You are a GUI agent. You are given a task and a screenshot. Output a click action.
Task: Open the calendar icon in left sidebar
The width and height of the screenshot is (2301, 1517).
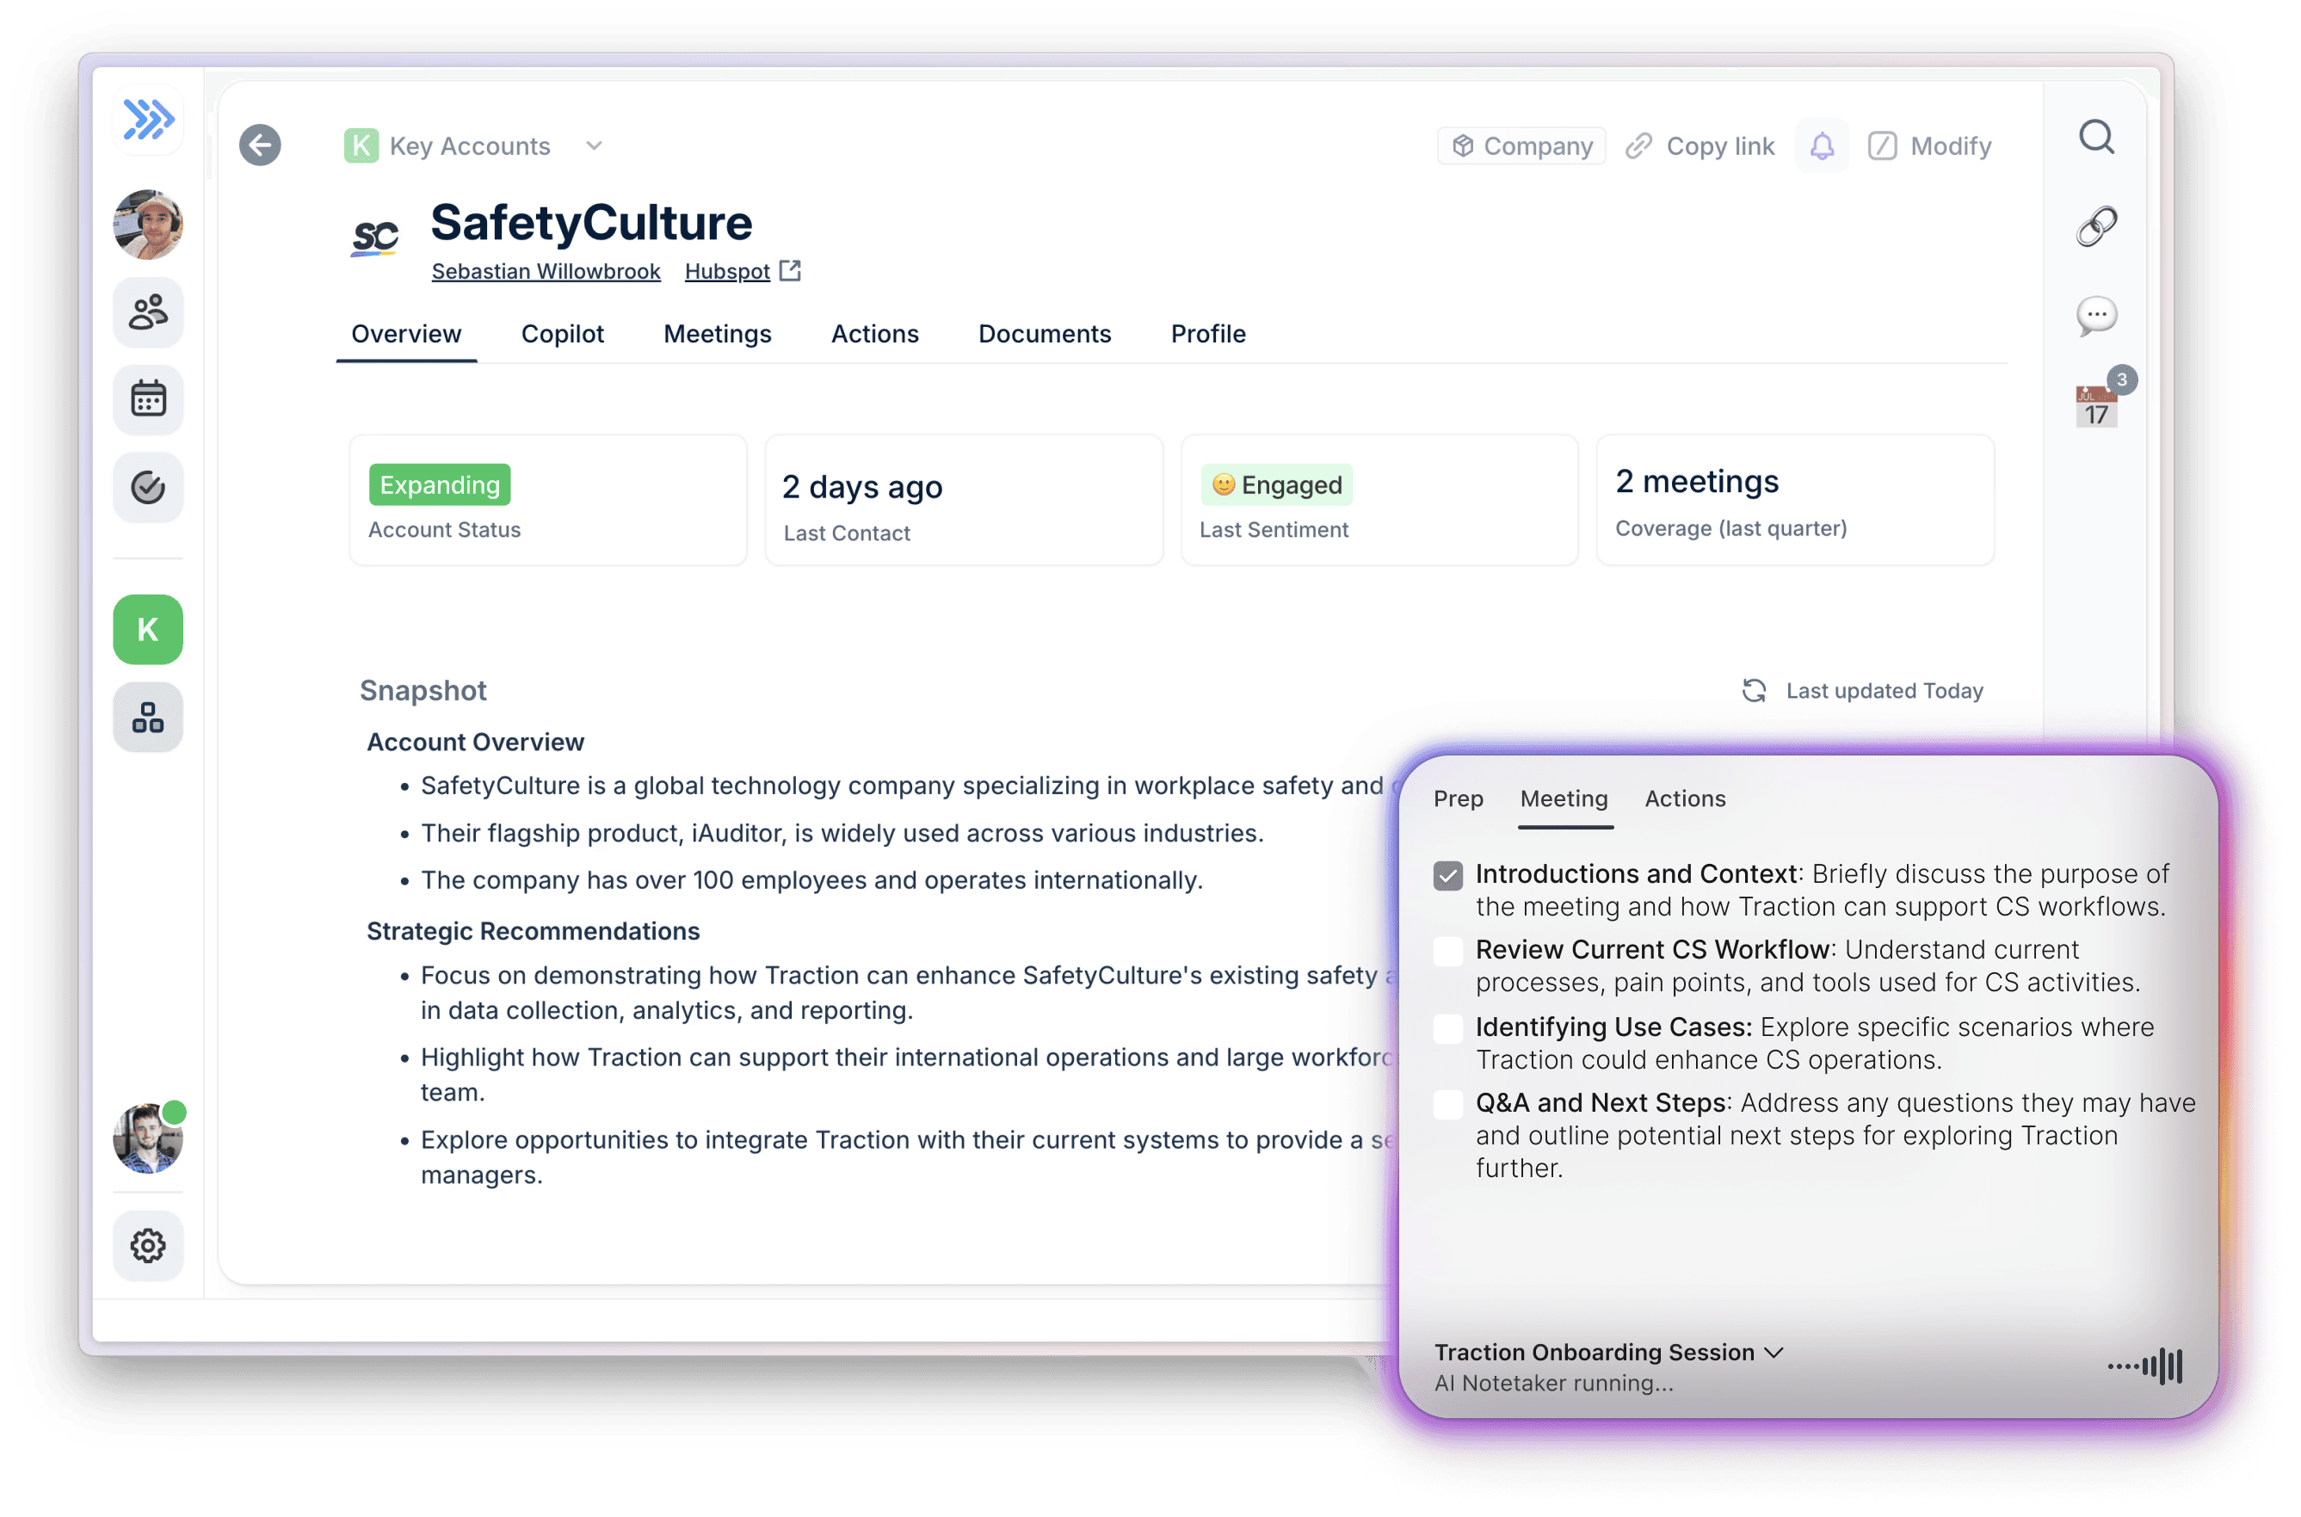[x=148, y=399]
